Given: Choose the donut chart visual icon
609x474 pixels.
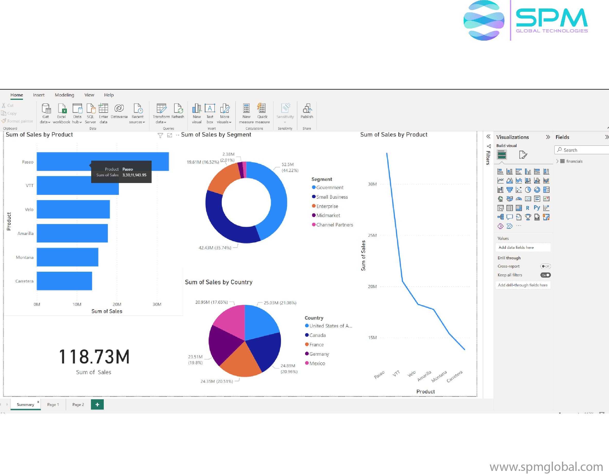Looking at the screenshot, I should click(537, 190).
